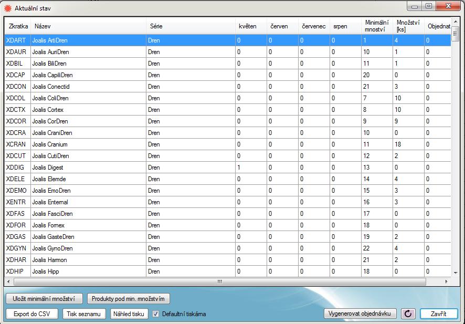Sort by the Název column header
The image size is (465, 324).
88,26
